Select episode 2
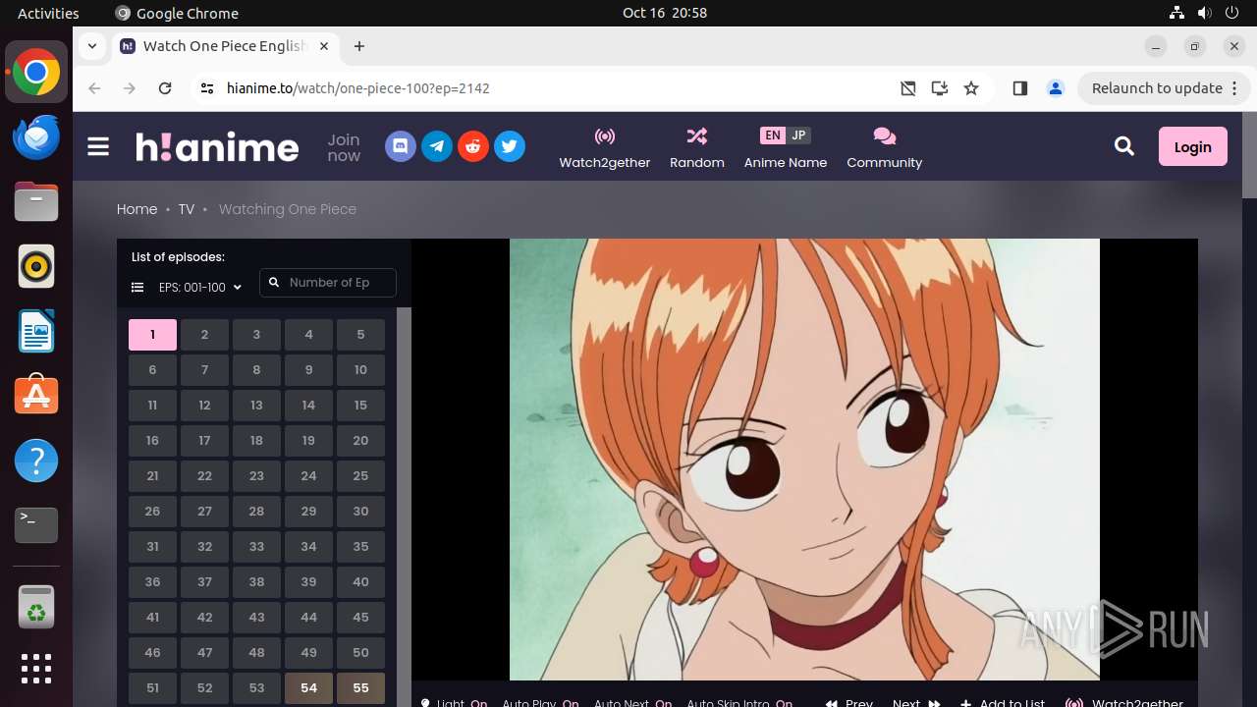 204,335
